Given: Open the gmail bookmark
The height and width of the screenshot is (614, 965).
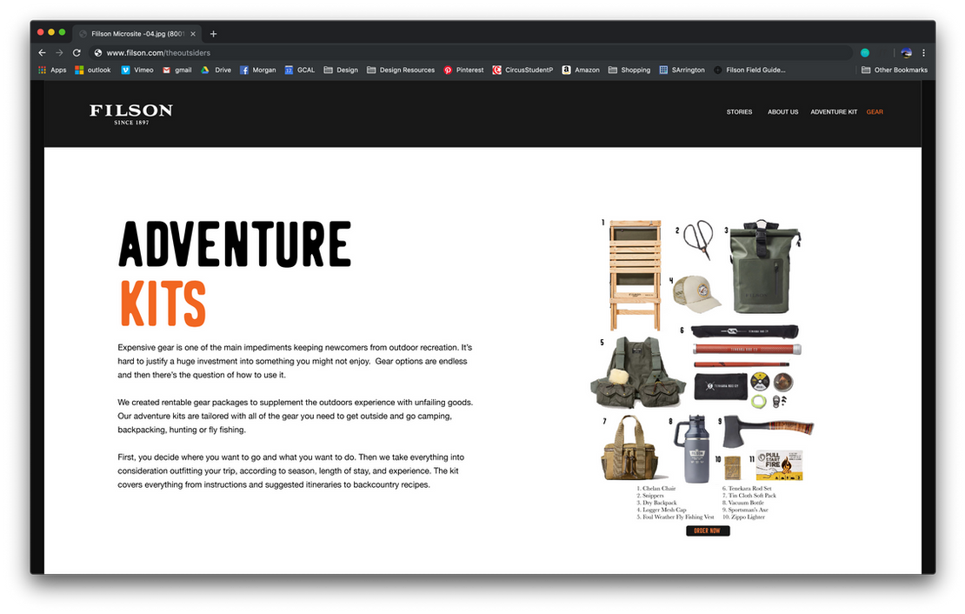Looking at the screenshot, I should tap(177, 70).
